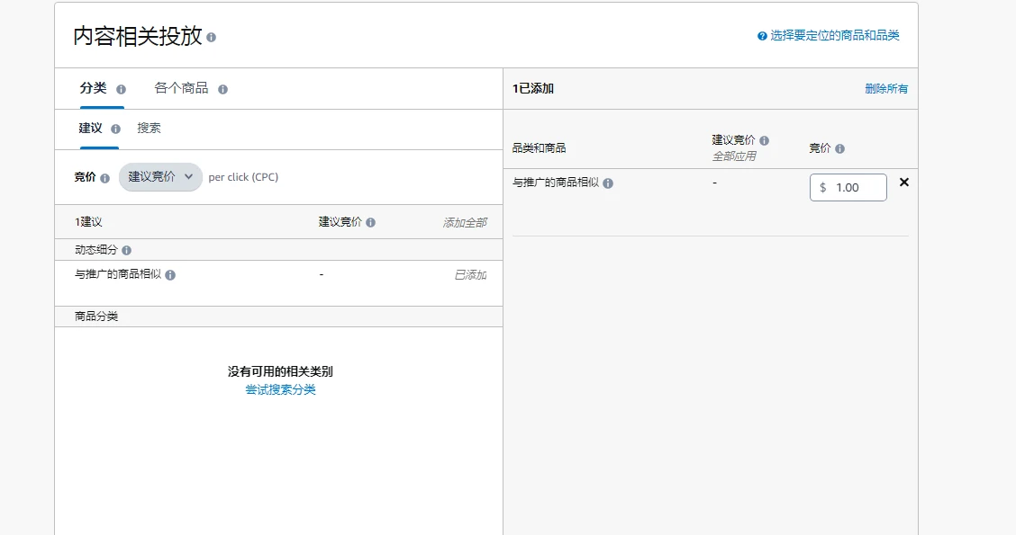Click info icon next to 动态细分
The height and width of the screenshot is (535, 1016).
[x=127, y=250]
